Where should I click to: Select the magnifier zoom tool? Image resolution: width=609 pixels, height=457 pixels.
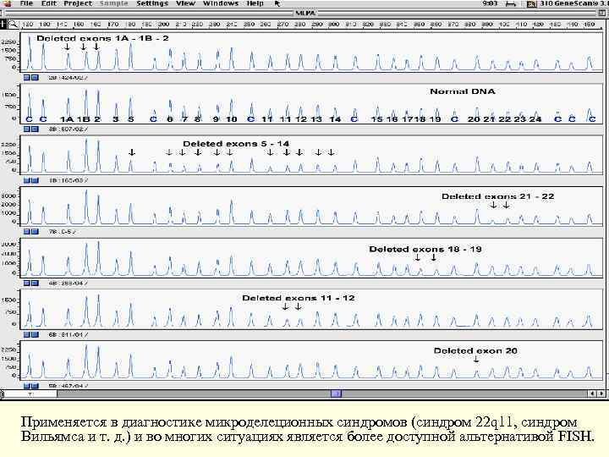pos(14,24)
